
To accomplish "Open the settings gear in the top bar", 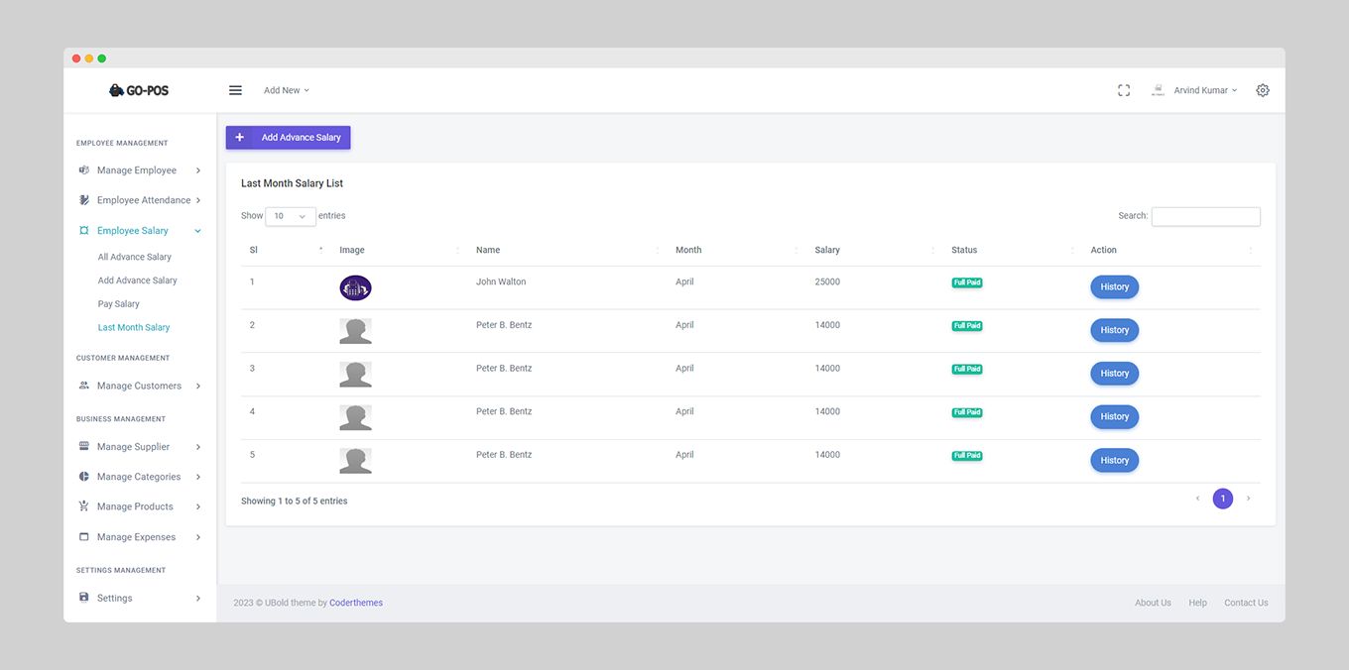I will point(1263,90).
